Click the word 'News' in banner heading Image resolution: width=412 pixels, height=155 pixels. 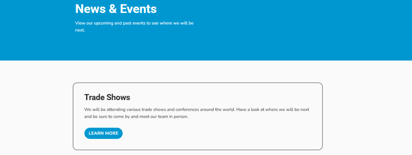[90, 8]
